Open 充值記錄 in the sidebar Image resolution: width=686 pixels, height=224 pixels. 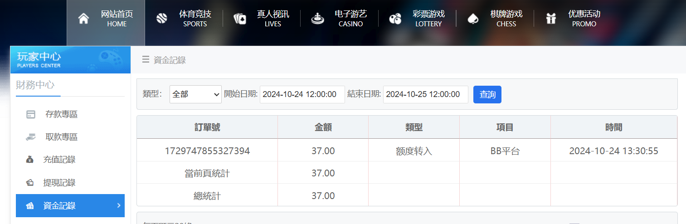click(x=59, y=160)
